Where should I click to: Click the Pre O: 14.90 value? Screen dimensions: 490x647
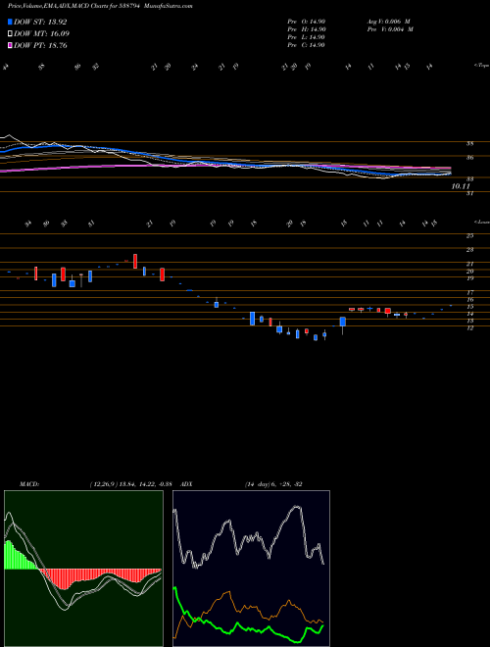307,22
